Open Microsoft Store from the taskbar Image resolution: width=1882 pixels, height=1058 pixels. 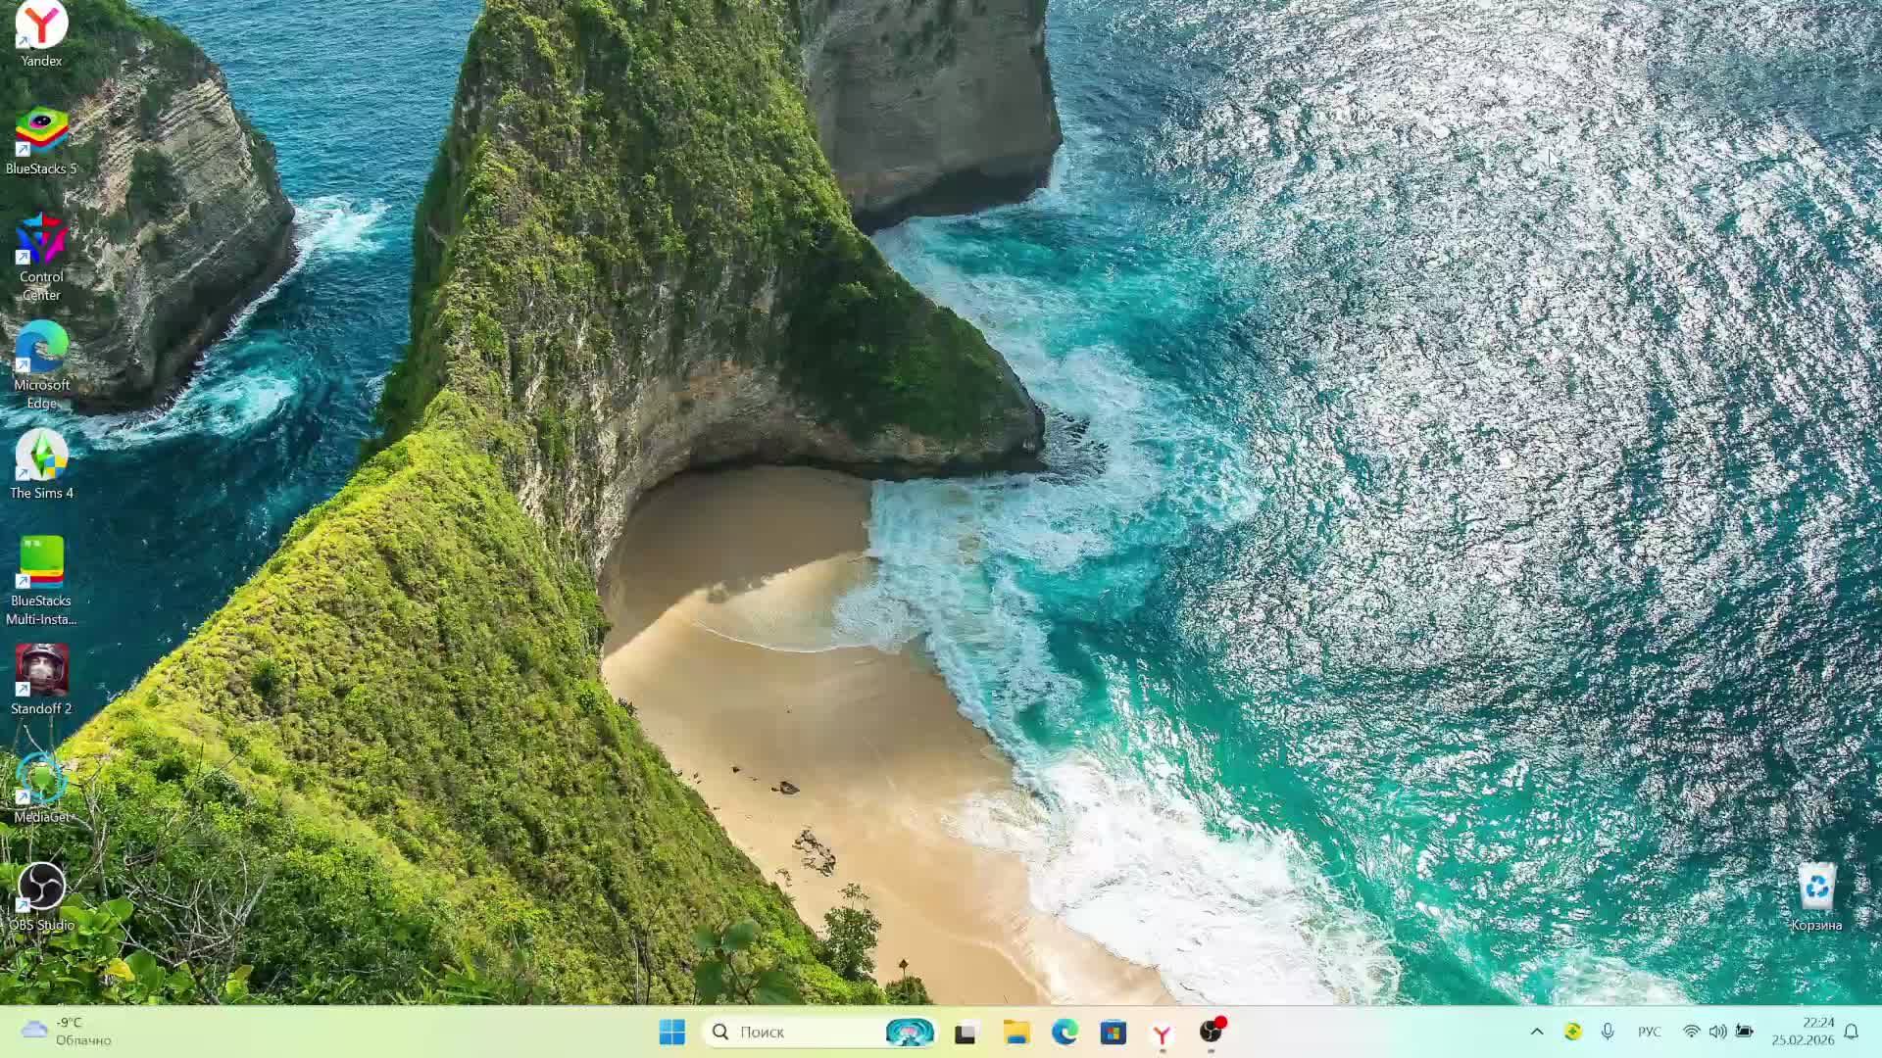pyautogui.click(x=1113, y=1032)
